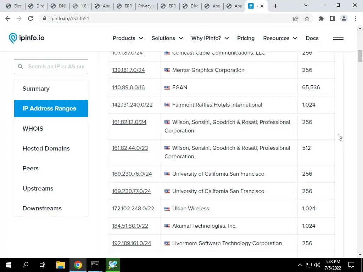Image resolution: width=363 pixels, height=272 pixels.
Task: Share this page via share icon
Action: (296, 18)
